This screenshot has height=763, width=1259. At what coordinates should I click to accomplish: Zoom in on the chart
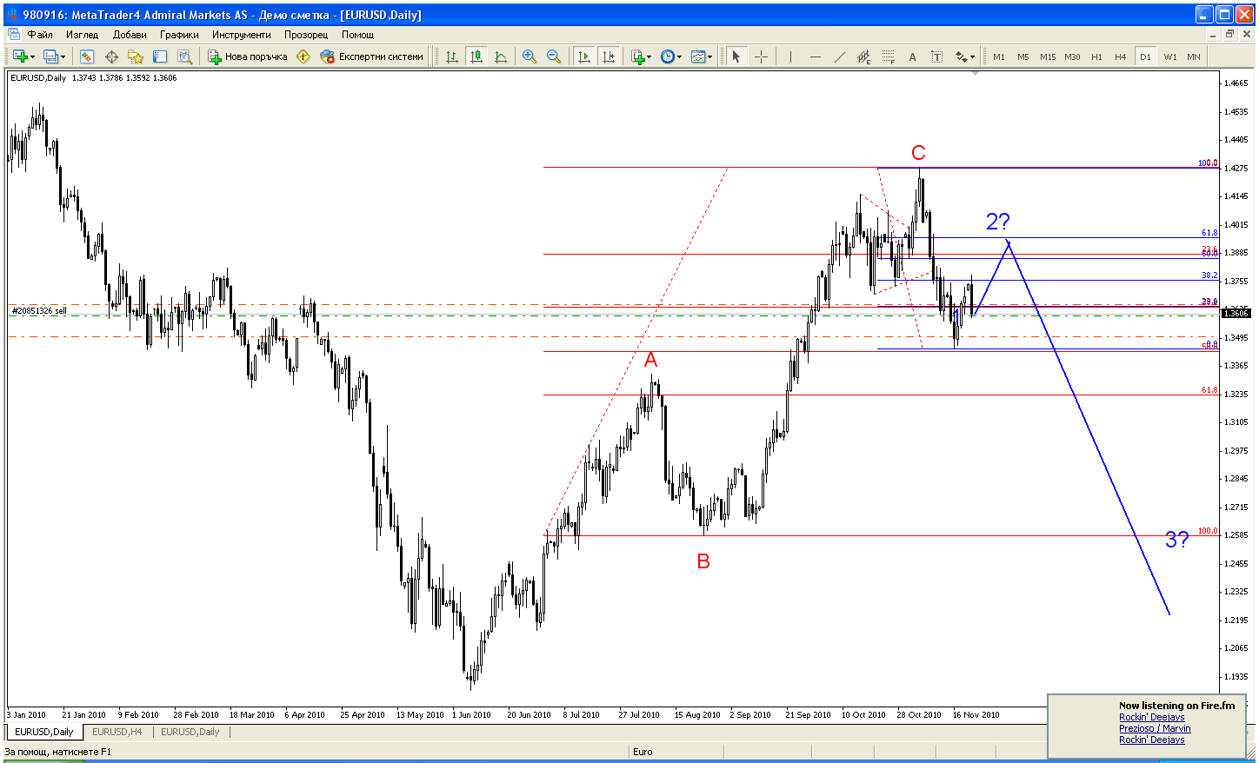[x=529, y=56]
